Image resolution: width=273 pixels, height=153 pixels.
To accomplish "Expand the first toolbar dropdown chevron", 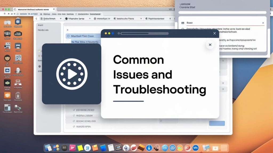I will [x=61, y=19].
